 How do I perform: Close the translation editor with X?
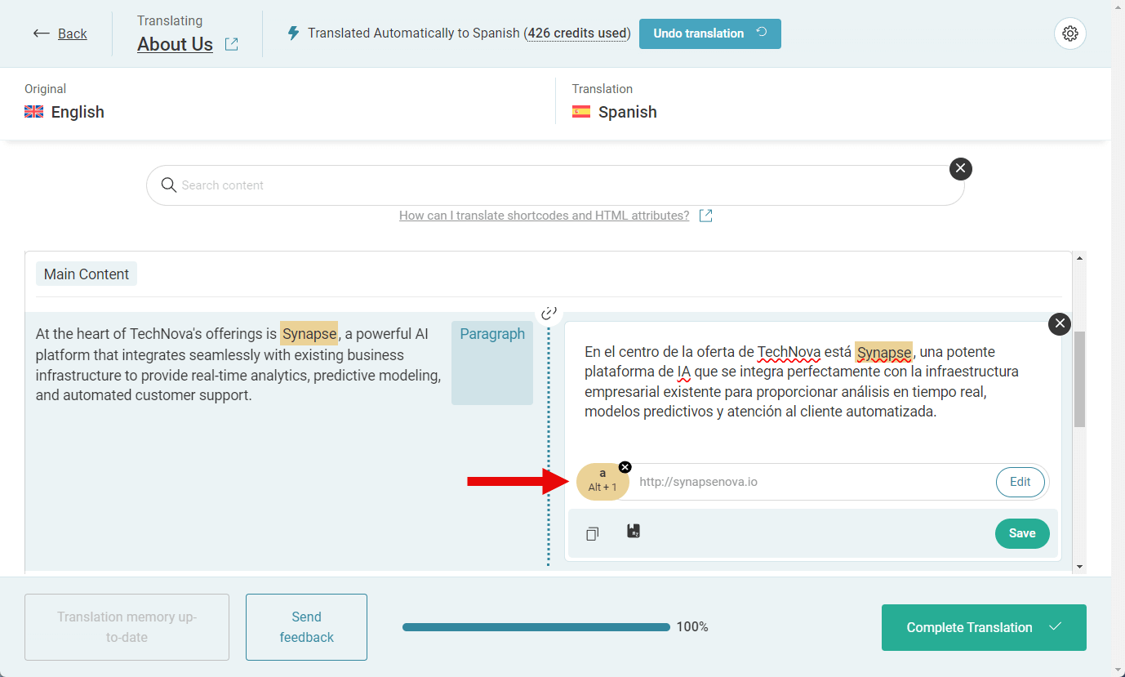click(x=1060, y=324)
